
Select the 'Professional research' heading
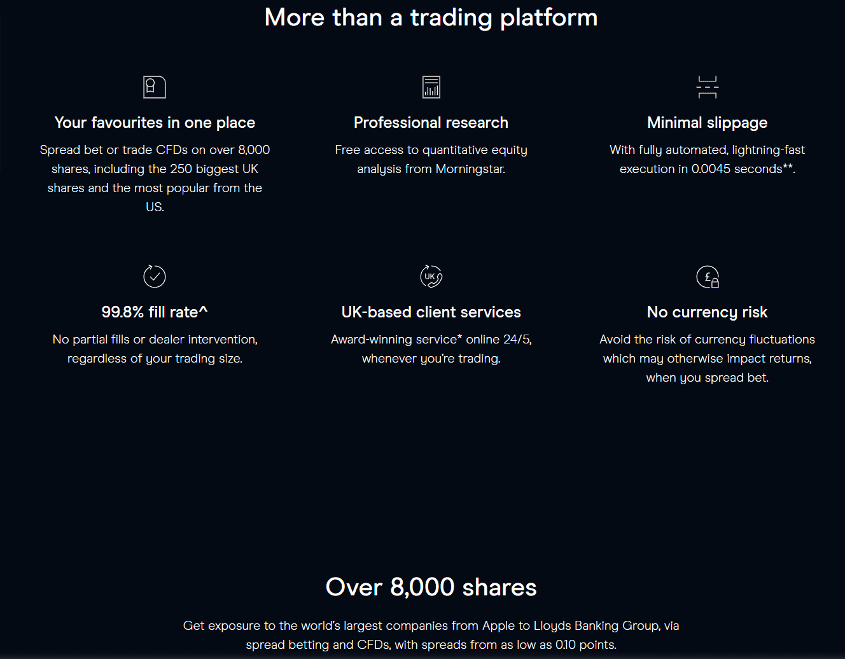coord(431,122)
